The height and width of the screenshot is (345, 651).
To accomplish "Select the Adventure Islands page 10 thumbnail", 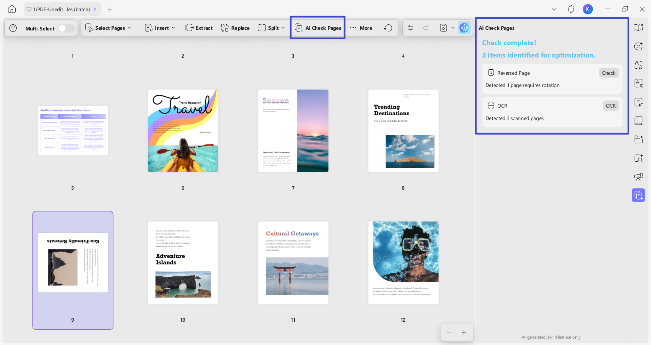I will 183,262.
